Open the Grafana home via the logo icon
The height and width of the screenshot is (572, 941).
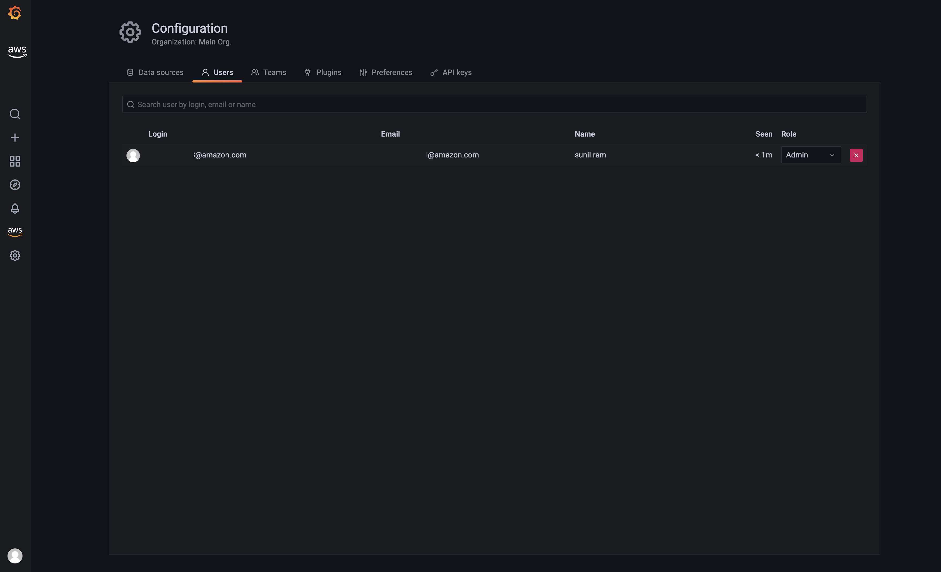point(15,13)
